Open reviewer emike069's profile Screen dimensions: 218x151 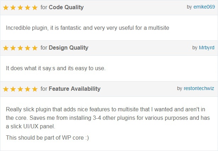click(204, 7)
